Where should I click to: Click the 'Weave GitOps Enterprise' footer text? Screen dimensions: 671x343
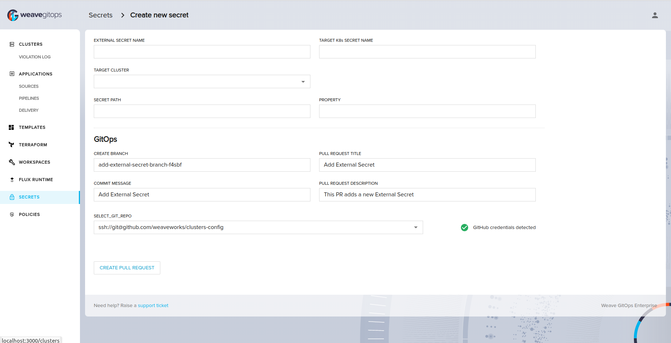point(629,306)
